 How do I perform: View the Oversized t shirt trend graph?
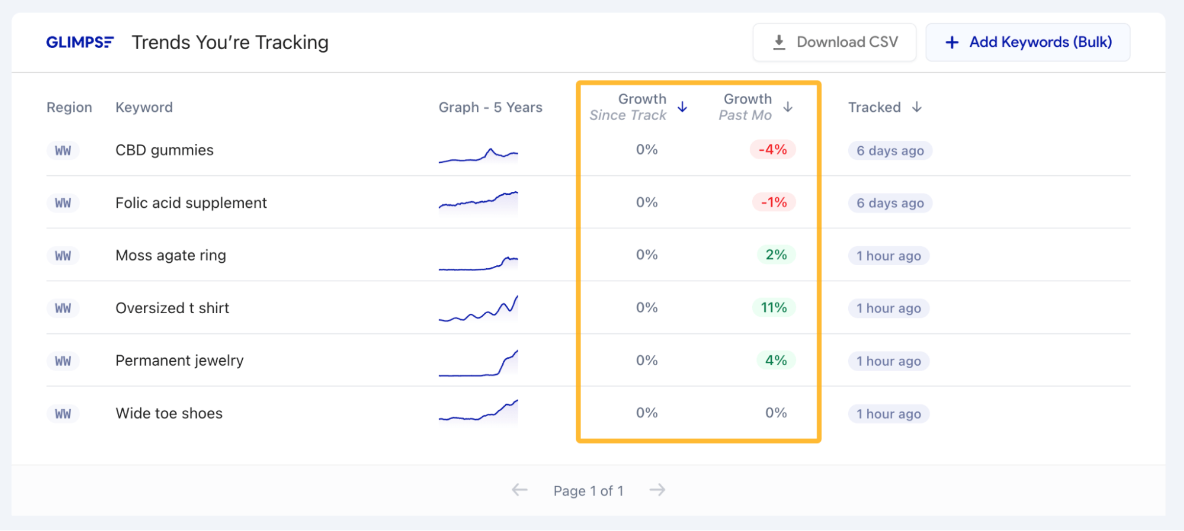click(478, 308)
